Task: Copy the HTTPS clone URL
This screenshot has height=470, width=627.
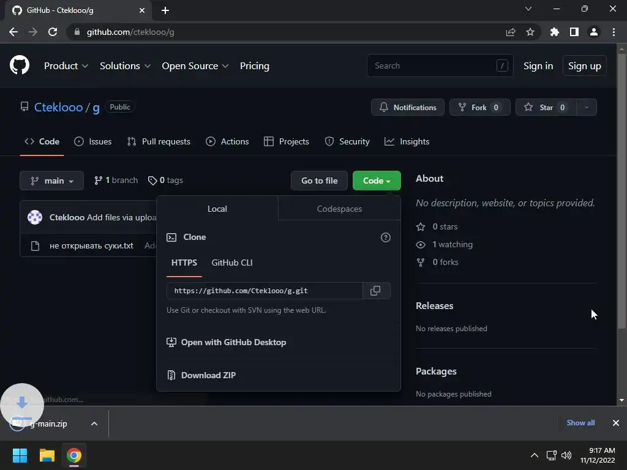Action: coord(375,291)
